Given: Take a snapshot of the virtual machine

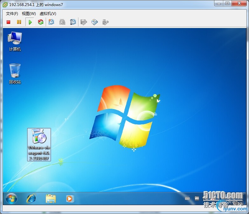Looking at the screenshot, I should (x=51, y=22).
